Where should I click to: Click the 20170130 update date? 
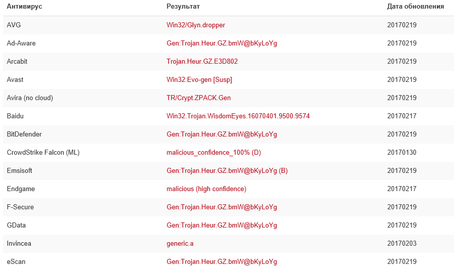[401, 152]
